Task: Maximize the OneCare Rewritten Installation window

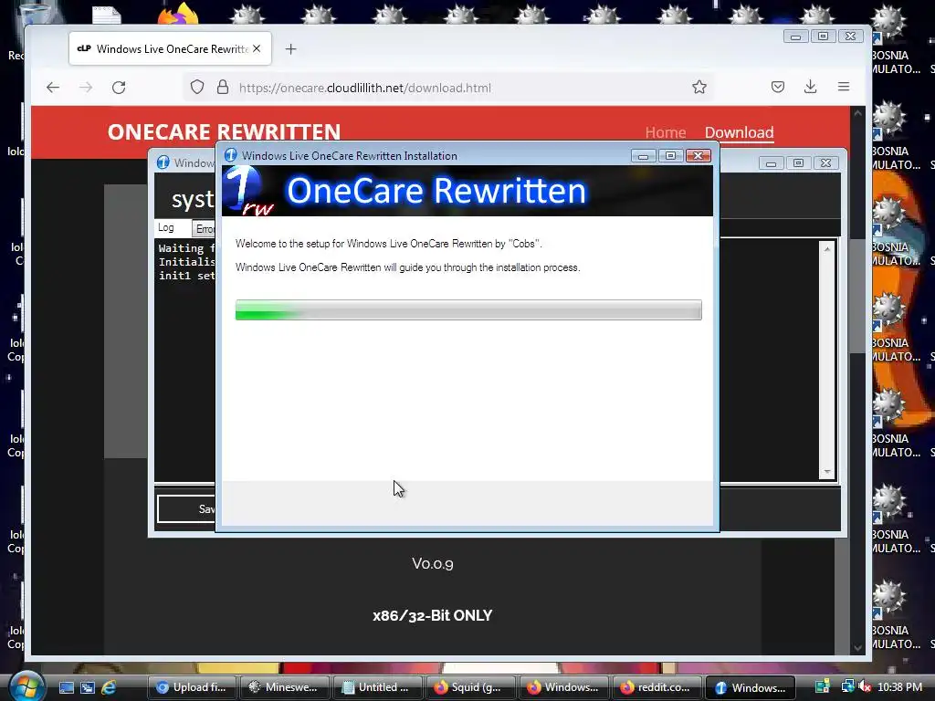Action: (x=670, y=156)
